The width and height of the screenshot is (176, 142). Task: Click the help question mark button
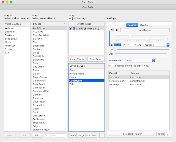pos(167,134)
